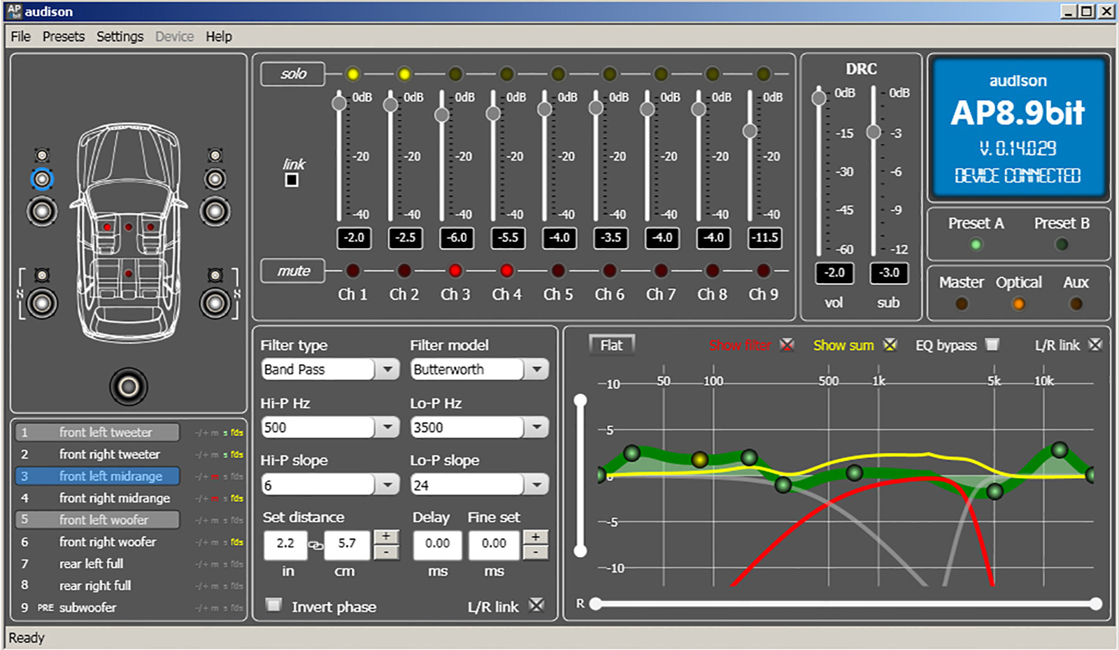Select Preset B indicator light
Viewport: 1119px width, 650px height.
point(1062,245)
